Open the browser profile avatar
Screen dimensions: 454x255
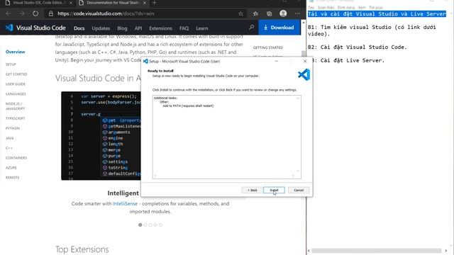pos(283,13)
